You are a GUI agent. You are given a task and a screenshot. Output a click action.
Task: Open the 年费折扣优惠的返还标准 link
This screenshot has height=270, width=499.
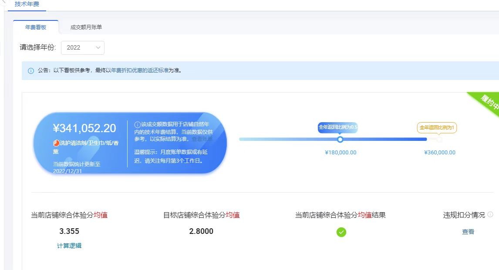point(140,70)
